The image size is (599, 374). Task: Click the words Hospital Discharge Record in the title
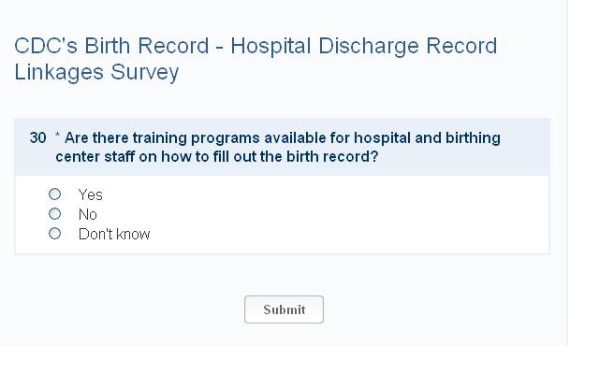pos(364,46)
